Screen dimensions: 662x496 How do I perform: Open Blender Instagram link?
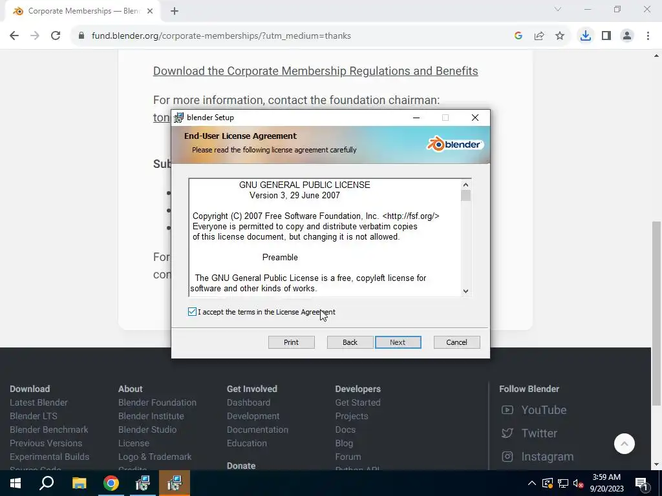(x=537, y=457)
